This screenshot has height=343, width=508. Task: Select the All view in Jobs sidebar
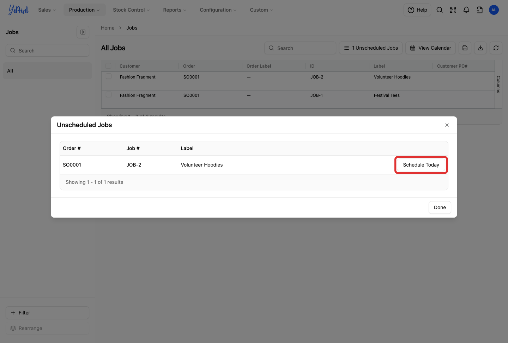point(47,71)
